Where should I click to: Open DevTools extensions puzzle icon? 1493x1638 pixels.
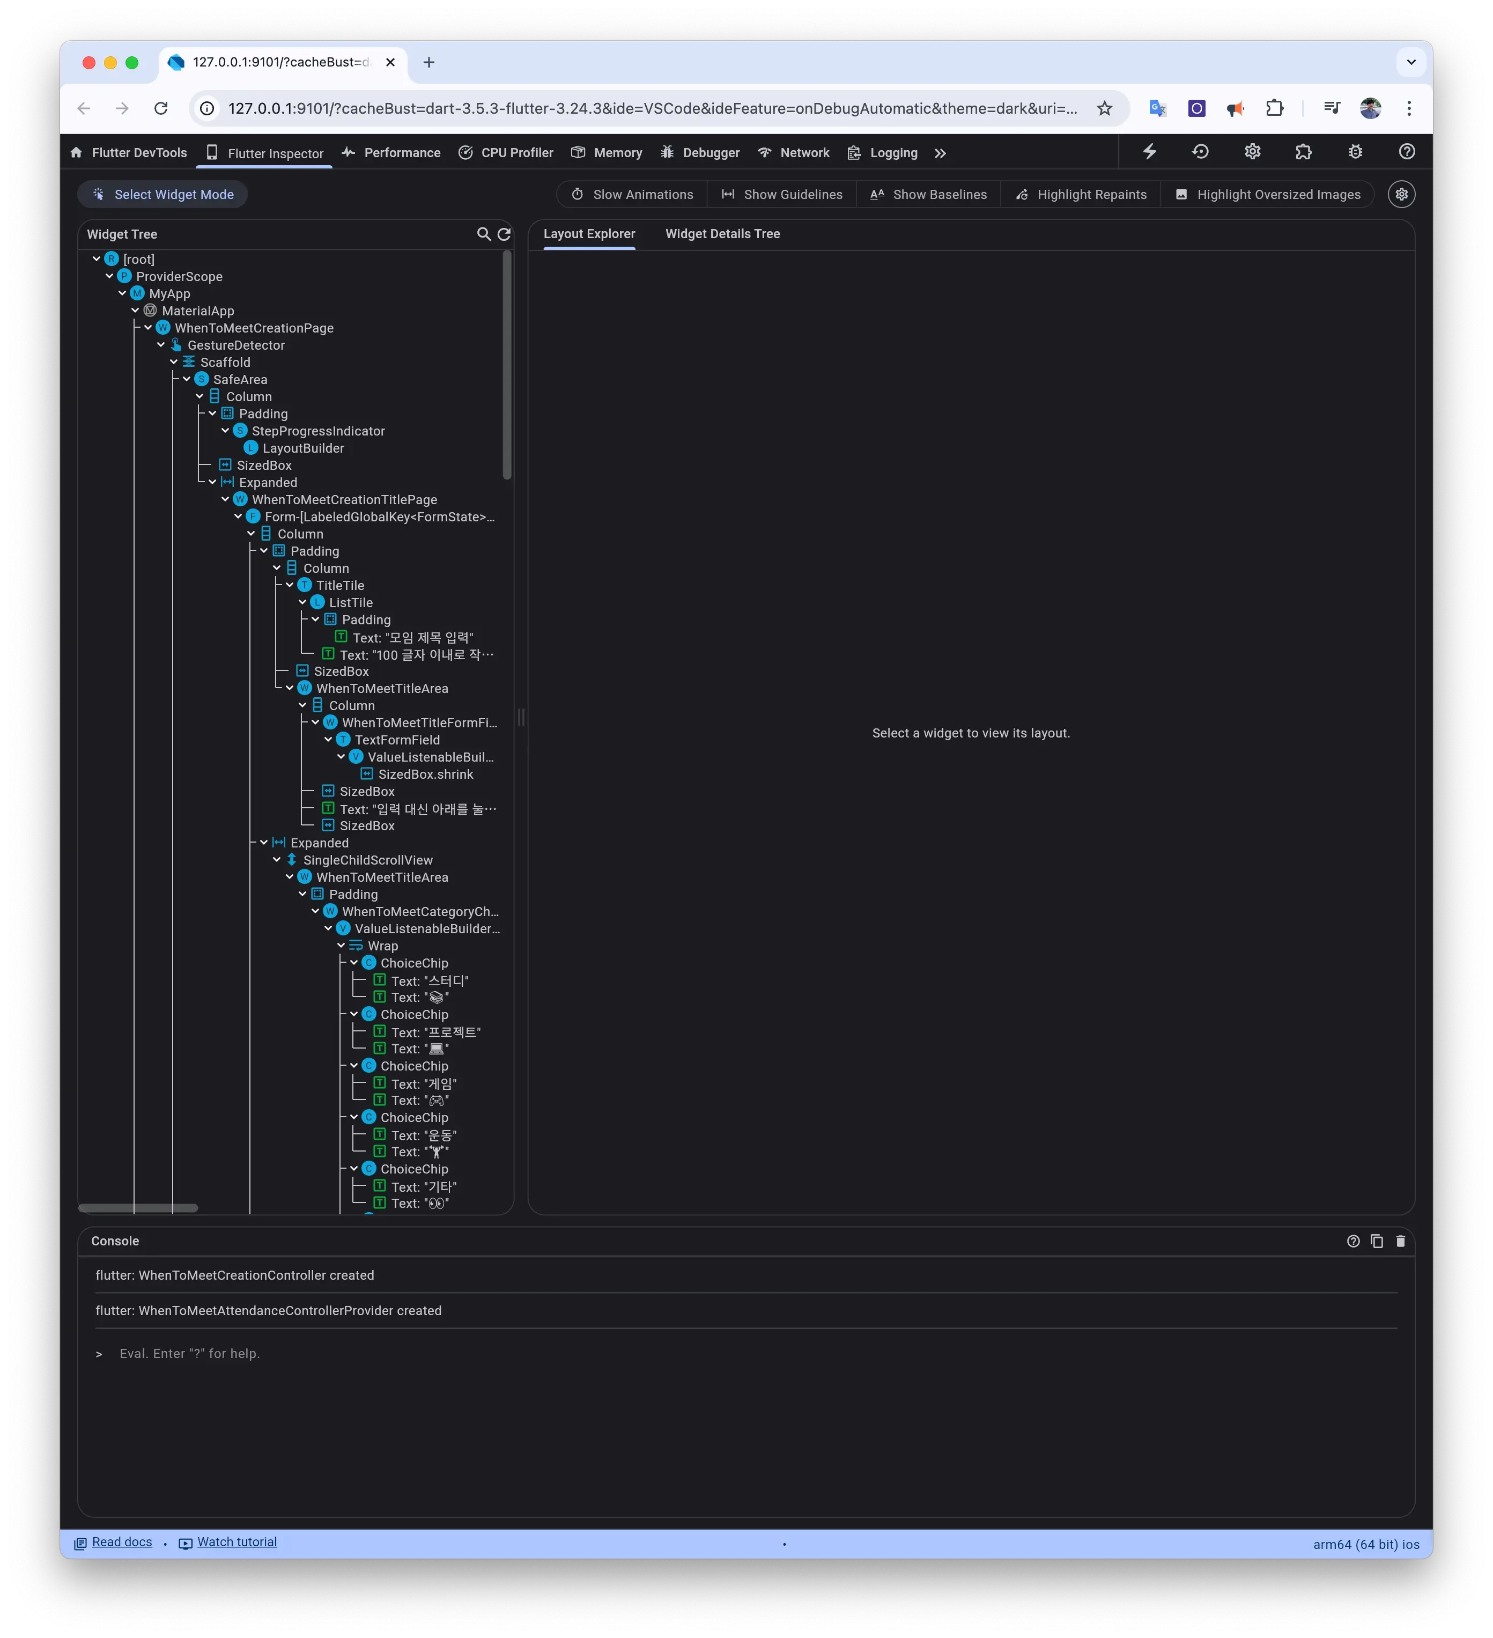[1304, 152]
